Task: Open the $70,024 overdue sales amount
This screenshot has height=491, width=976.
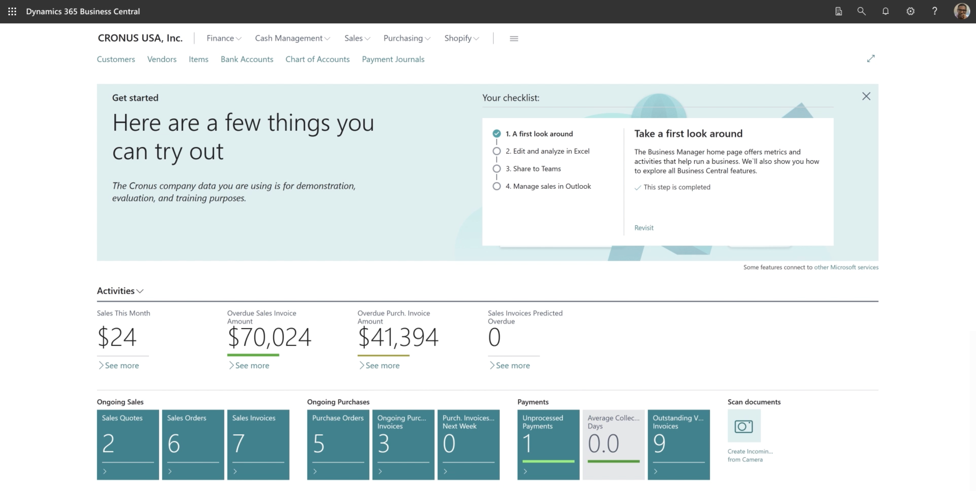Action: pos(269,337)
